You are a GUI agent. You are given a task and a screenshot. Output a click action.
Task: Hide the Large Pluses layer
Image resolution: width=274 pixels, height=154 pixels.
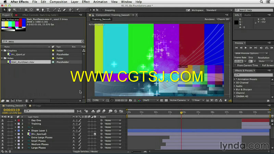2,148
